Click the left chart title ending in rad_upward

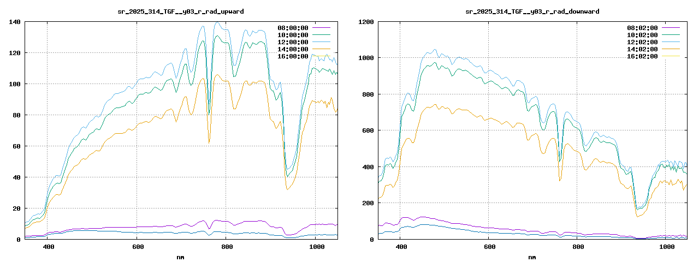click(181, 11)
